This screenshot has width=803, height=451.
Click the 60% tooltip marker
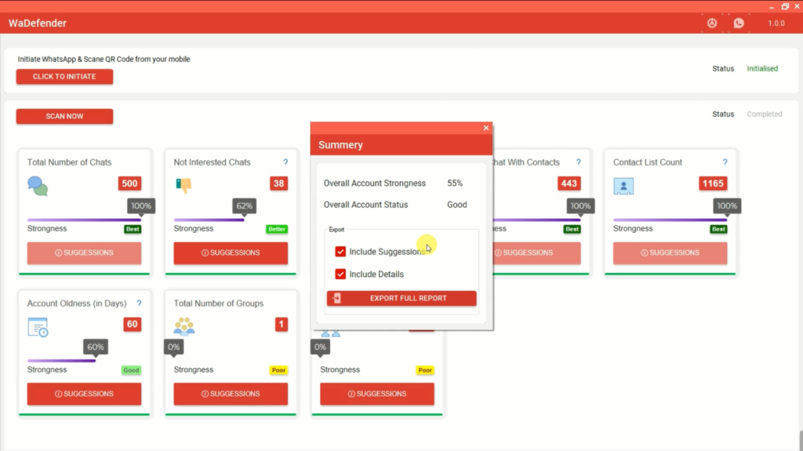point(95,347)
